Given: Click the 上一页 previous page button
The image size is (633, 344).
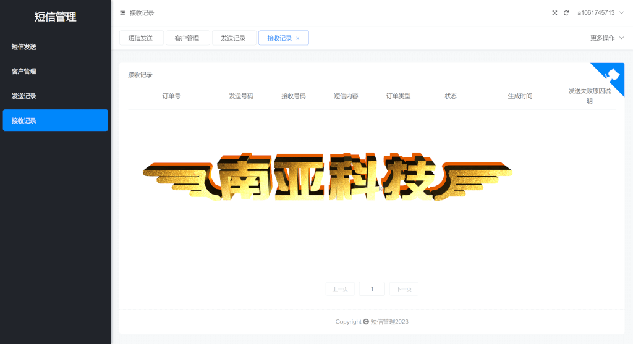Looking at the screenshot, I should [x=340, y=289].
